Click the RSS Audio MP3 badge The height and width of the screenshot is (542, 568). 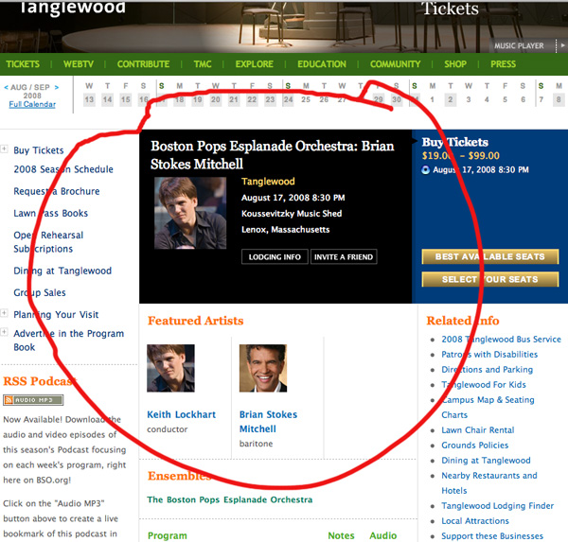pos(33,400)
